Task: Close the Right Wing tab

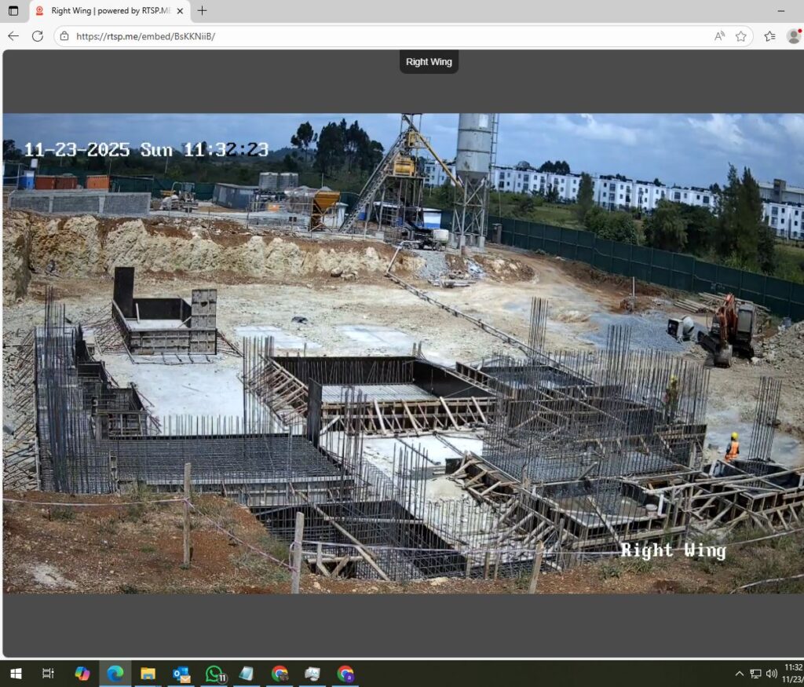Action: (180, 11)
